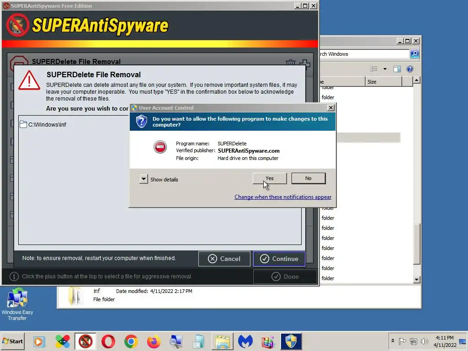Switch to Windows Explorer taskbar button

(223, 341)
